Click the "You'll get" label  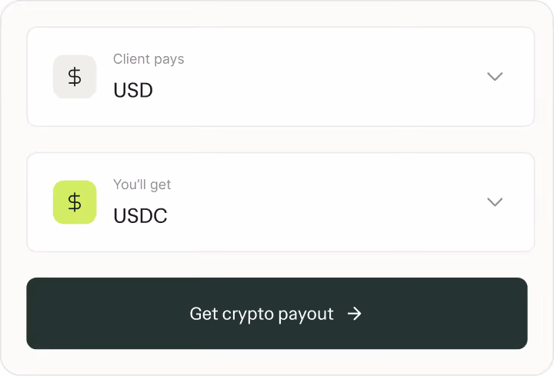(x=142, y=185)
